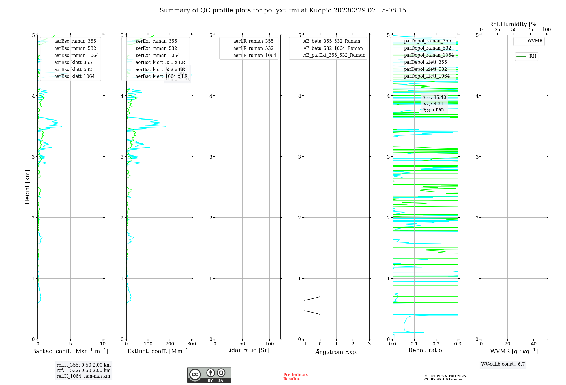Click ref.H_532: 0.50-2.00 km text
Screen dimensions: 566x385
tap(83, 371)
